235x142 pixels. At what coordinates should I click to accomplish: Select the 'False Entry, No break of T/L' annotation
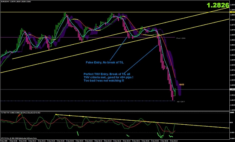(105, 62)
